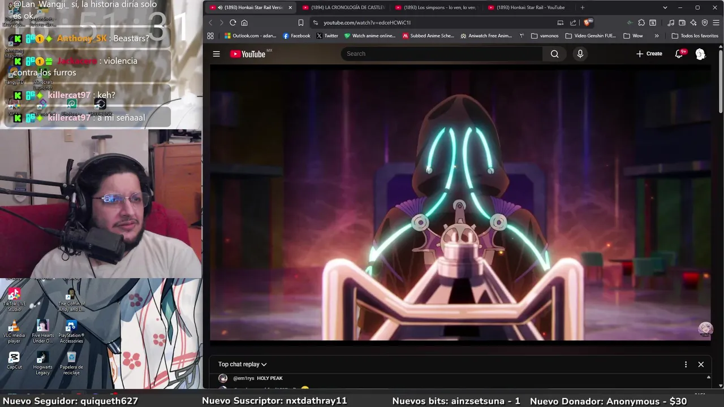
Task: Open The Coffin of Andy and Leyley shortcut
Action: coord(71,300)
